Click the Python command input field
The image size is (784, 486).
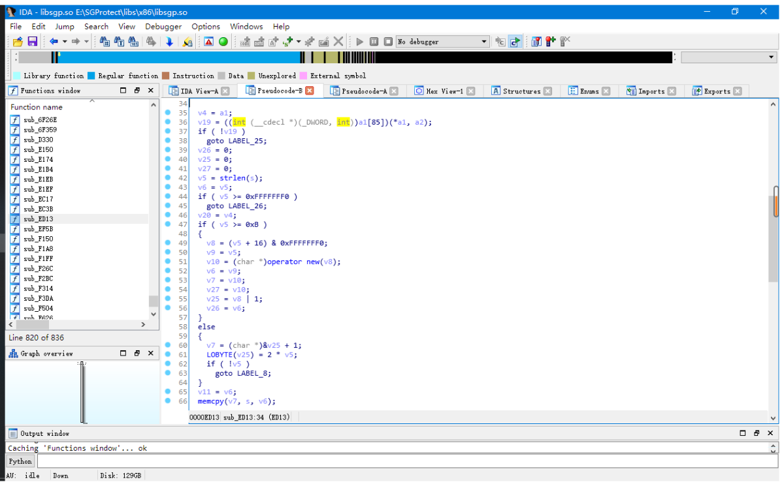click(407, 461)
